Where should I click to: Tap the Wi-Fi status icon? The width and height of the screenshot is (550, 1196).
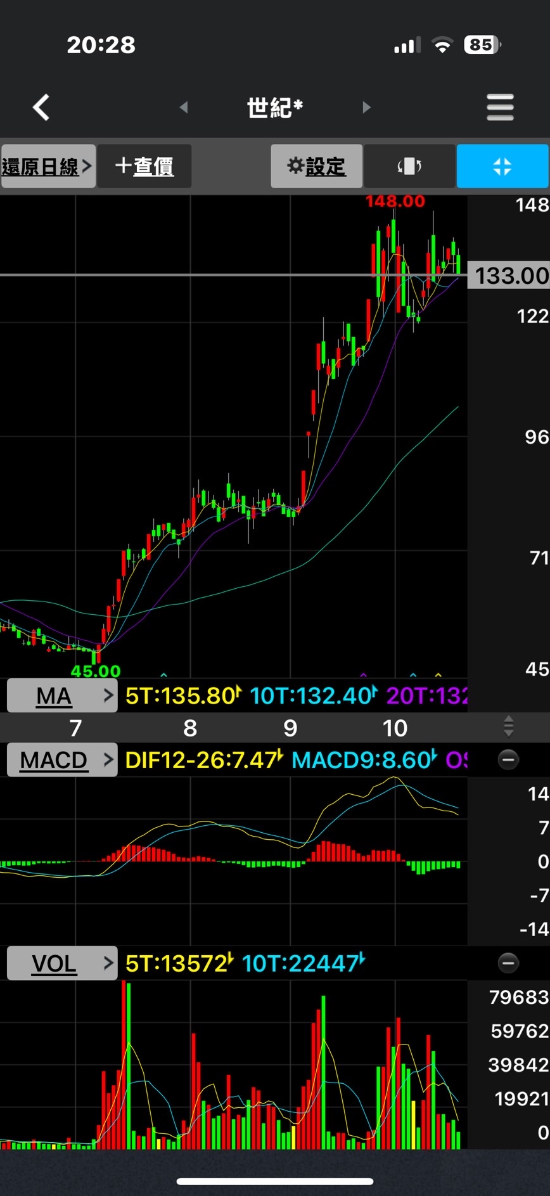(442, 44)
